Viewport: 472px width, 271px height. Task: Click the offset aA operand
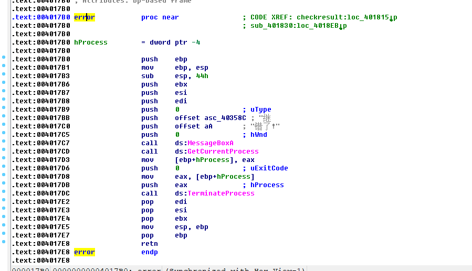[194, 126]
